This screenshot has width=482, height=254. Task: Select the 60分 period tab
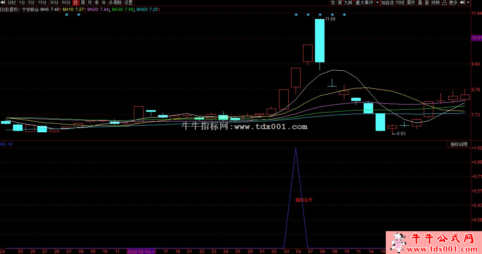(66, 2)
